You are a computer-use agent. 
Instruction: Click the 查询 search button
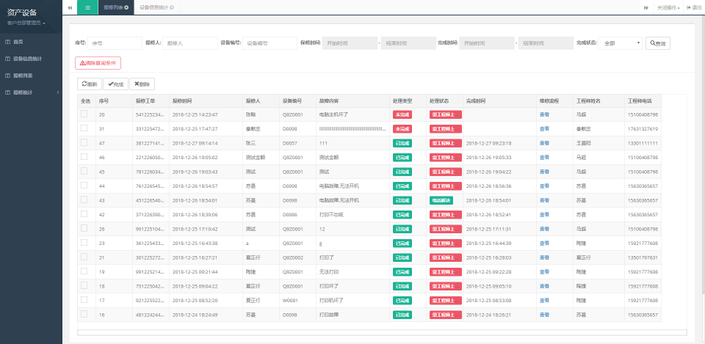658,43
